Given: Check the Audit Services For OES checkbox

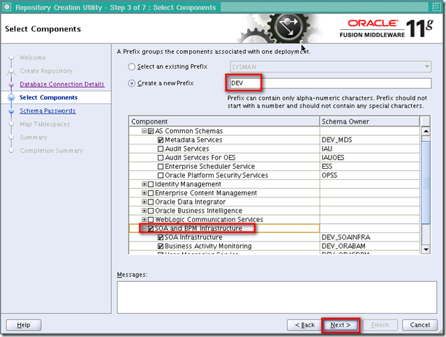Looking at the screenshot, I should coord(161,158).
